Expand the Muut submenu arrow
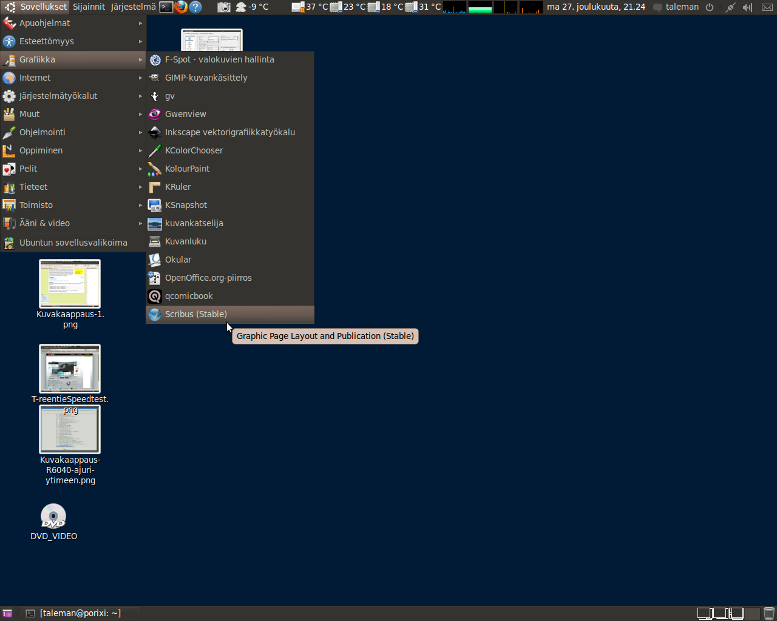This screenshot has height=621, width=777. 140,114
